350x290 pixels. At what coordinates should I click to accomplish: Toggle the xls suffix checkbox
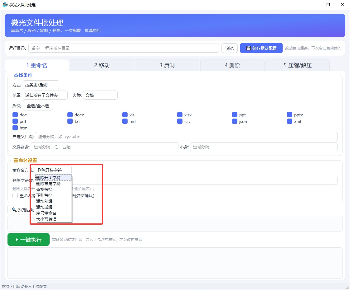coord(125,115)
